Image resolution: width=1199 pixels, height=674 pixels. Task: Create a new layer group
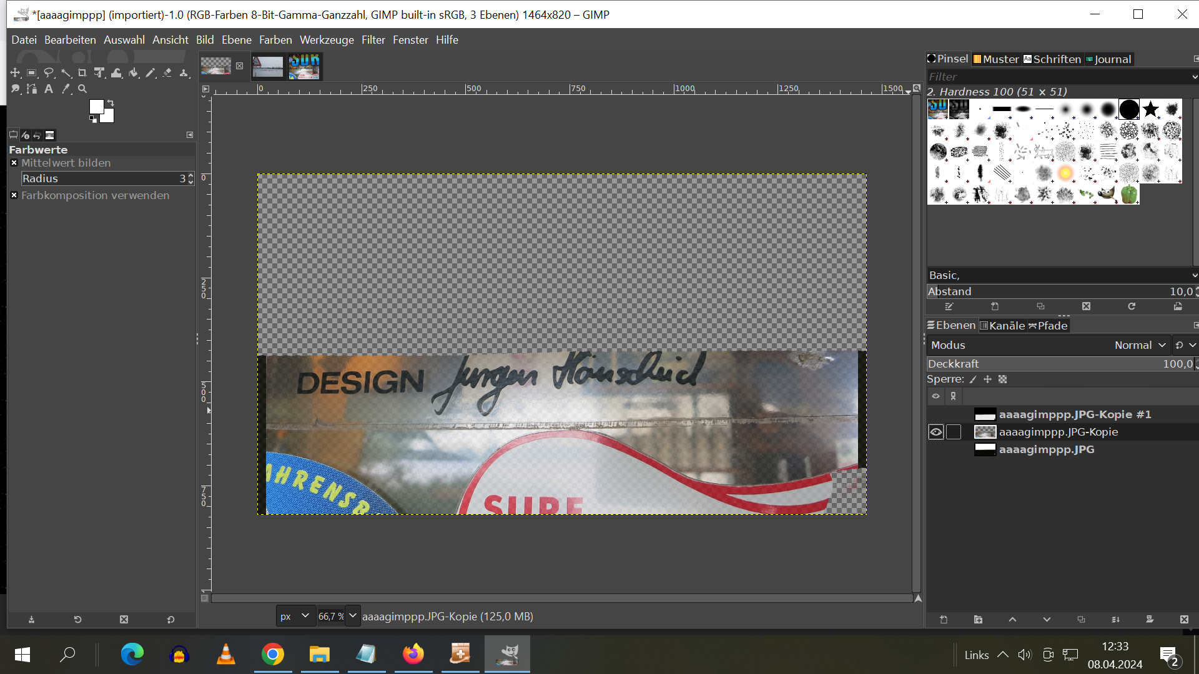point(978,620)
